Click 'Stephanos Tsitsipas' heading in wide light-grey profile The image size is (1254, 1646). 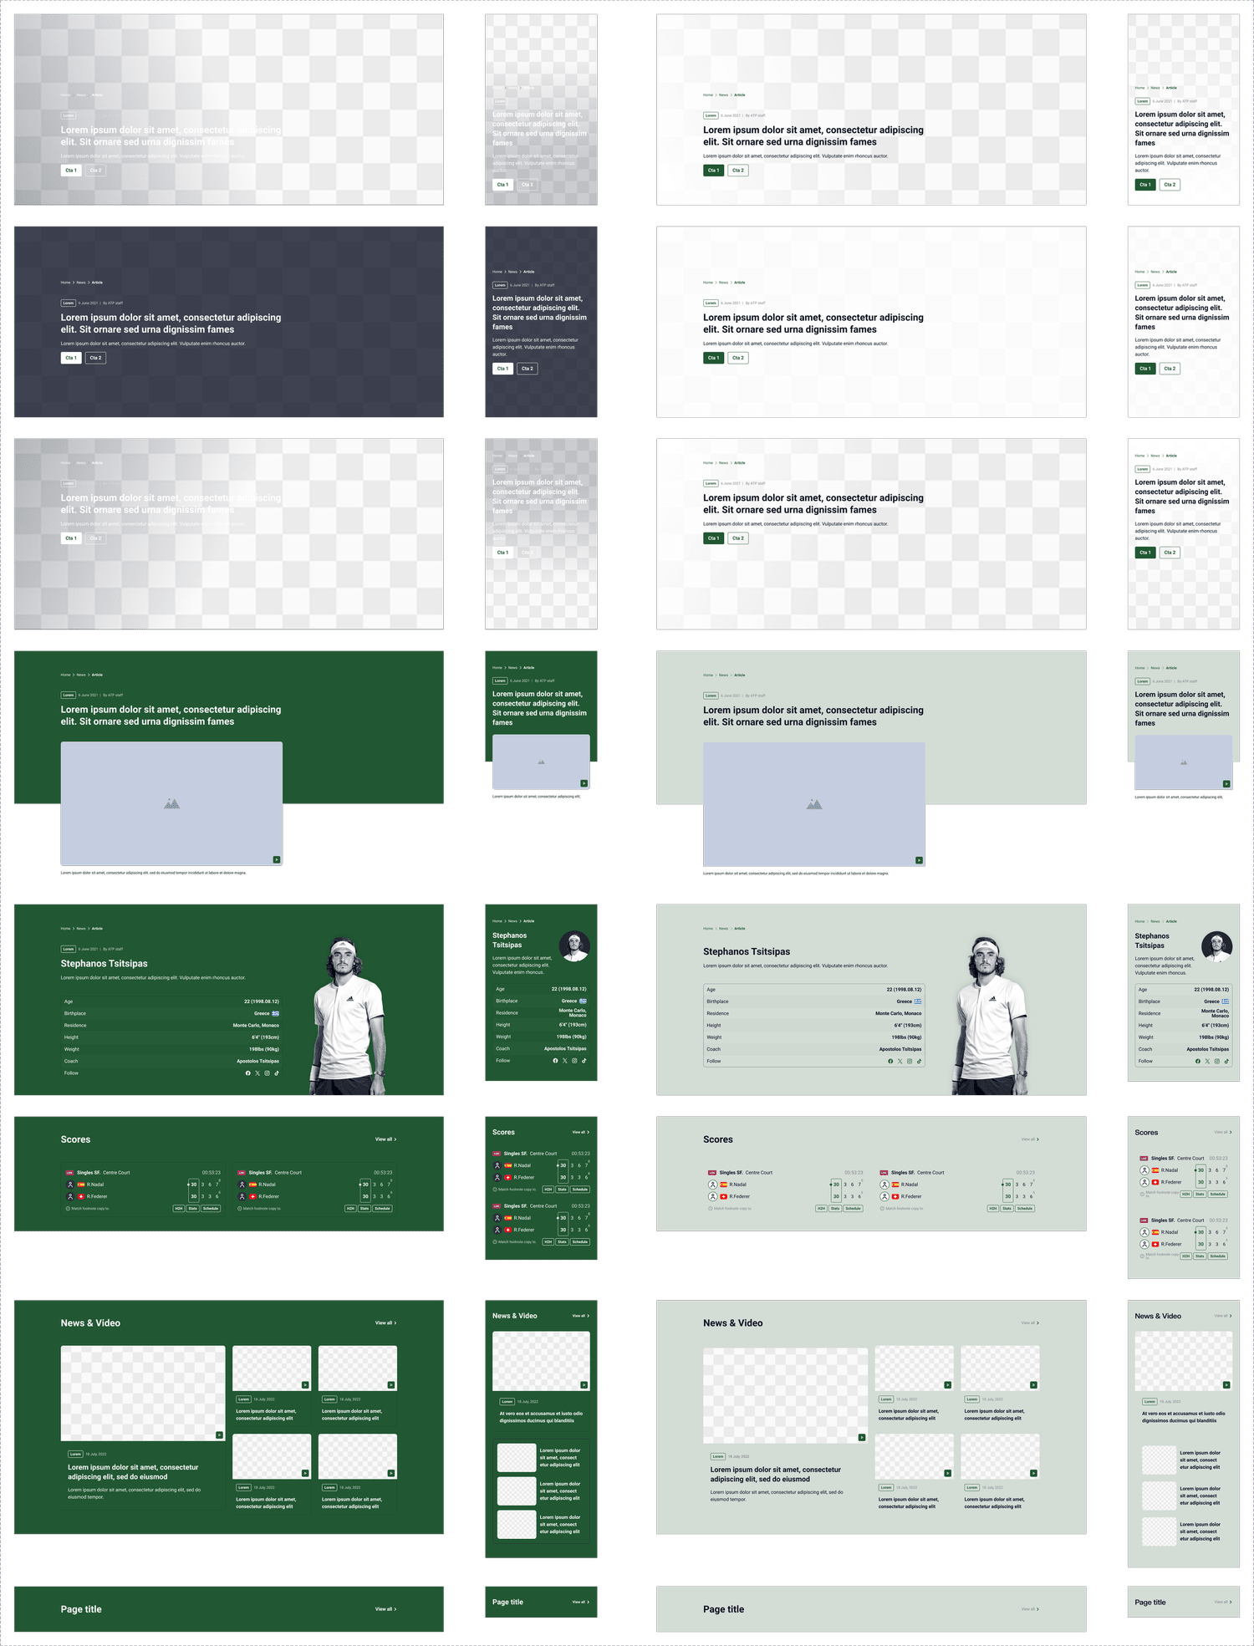click(747, 951)
